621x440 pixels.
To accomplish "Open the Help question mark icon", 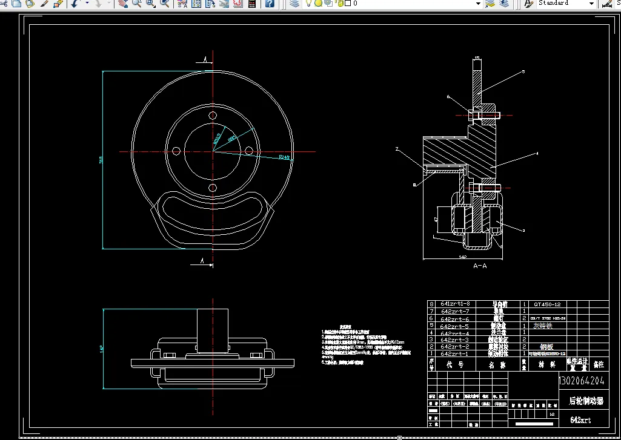I will [270, 4].
